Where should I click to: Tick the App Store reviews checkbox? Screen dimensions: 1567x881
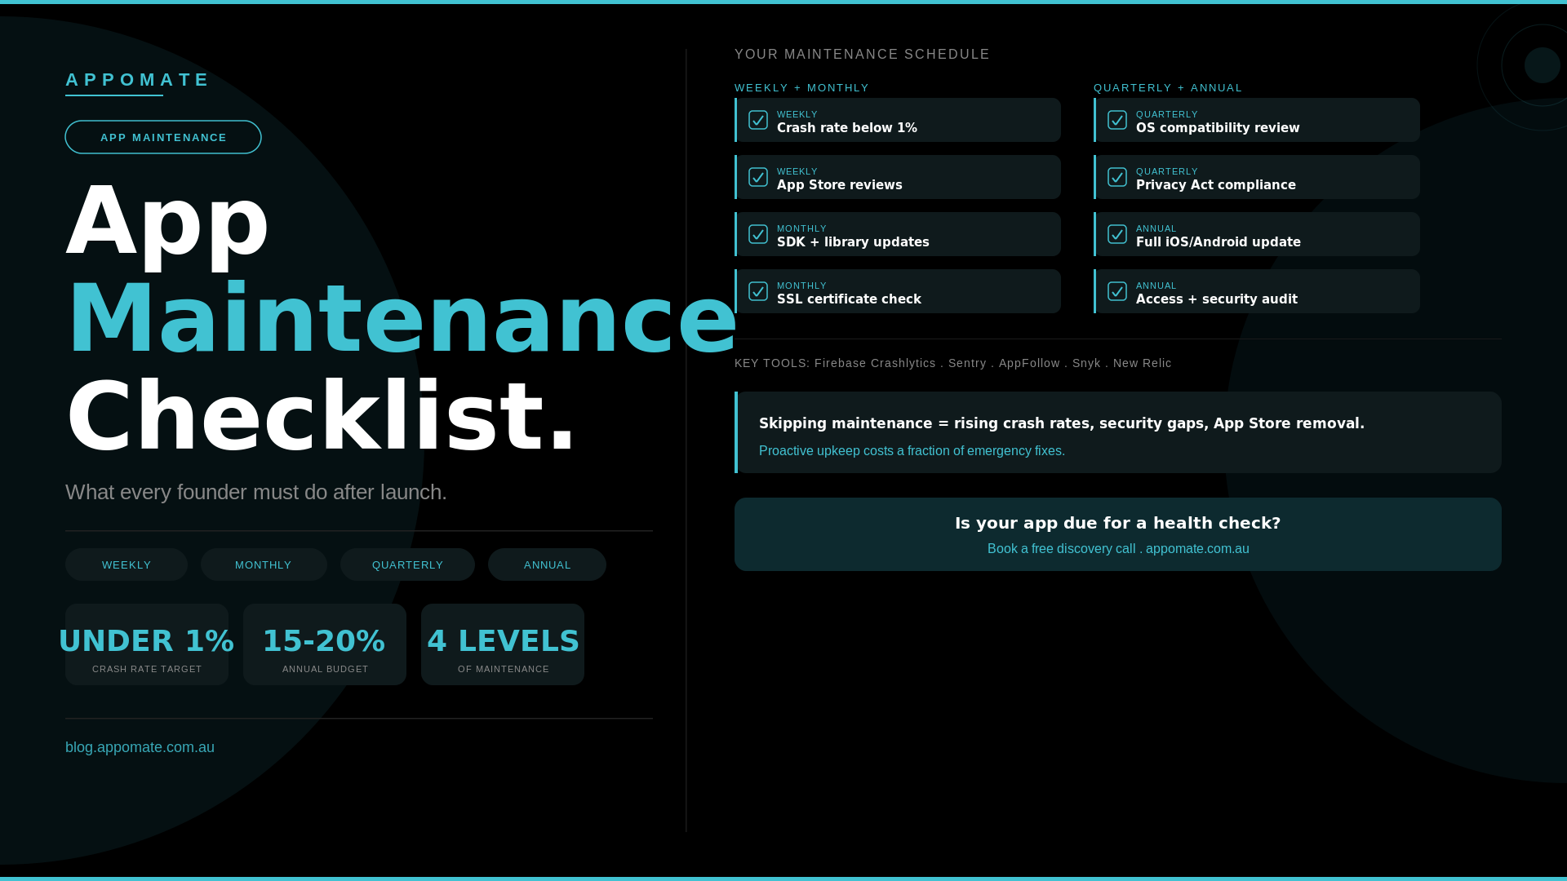758,177
